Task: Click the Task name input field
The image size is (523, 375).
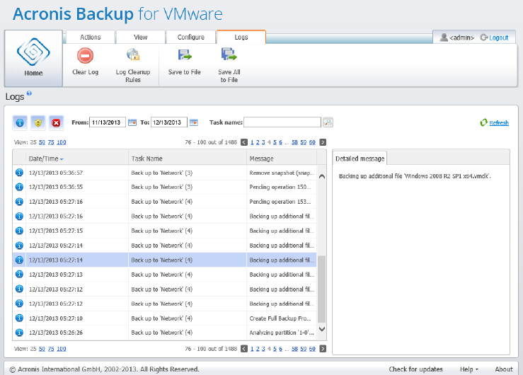Action: 282,122
